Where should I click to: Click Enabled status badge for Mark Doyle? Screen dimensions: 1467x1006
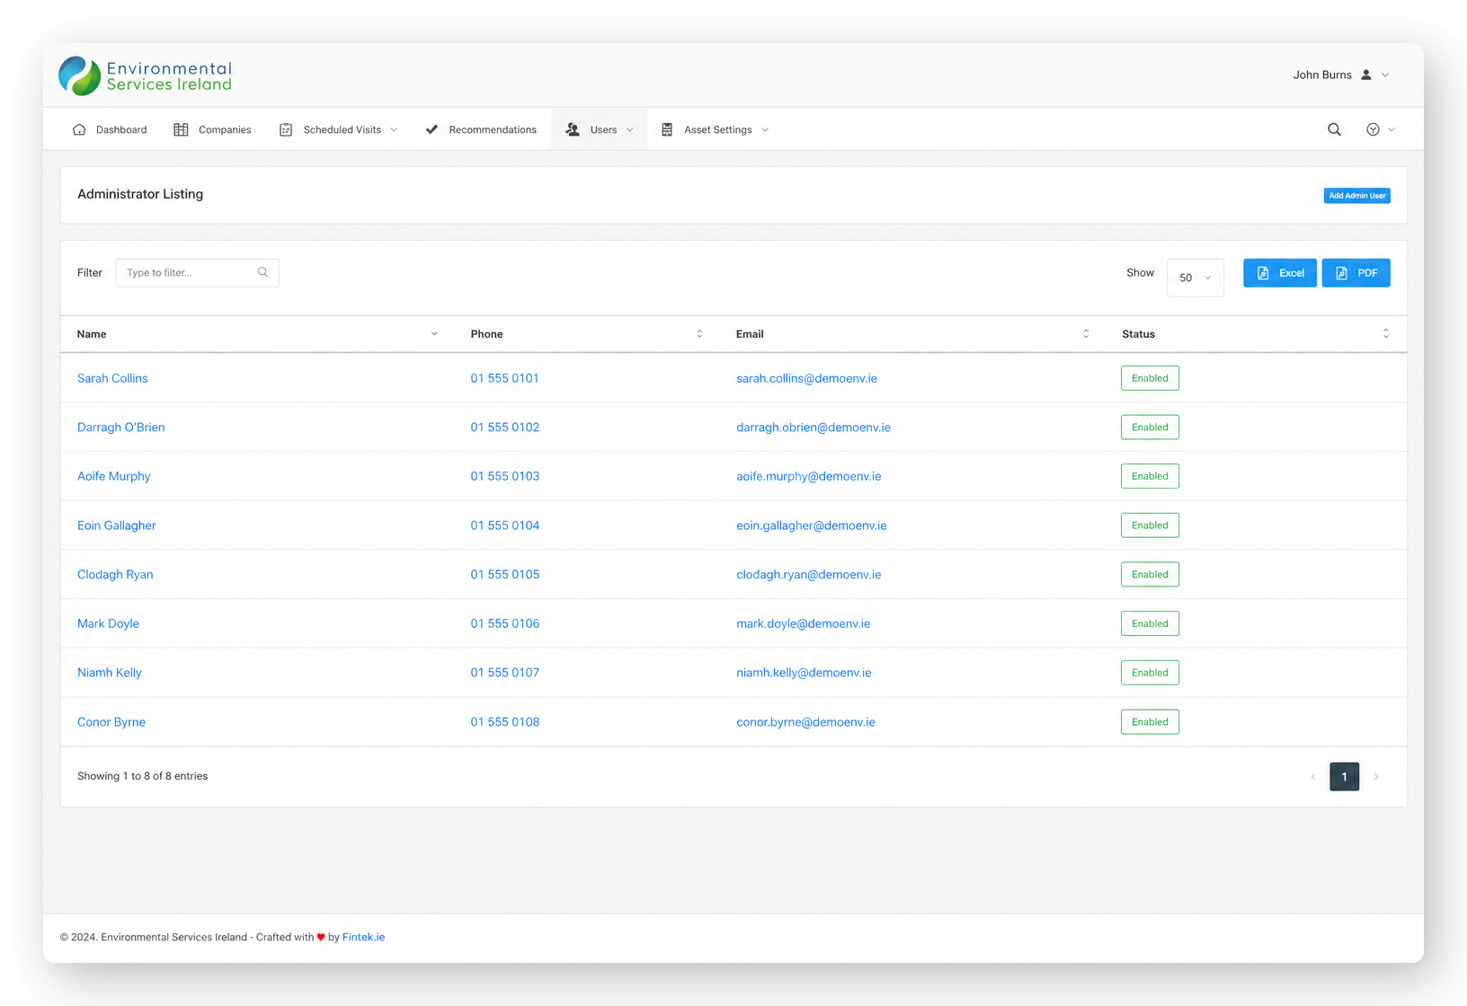[x=1150, y=623]
